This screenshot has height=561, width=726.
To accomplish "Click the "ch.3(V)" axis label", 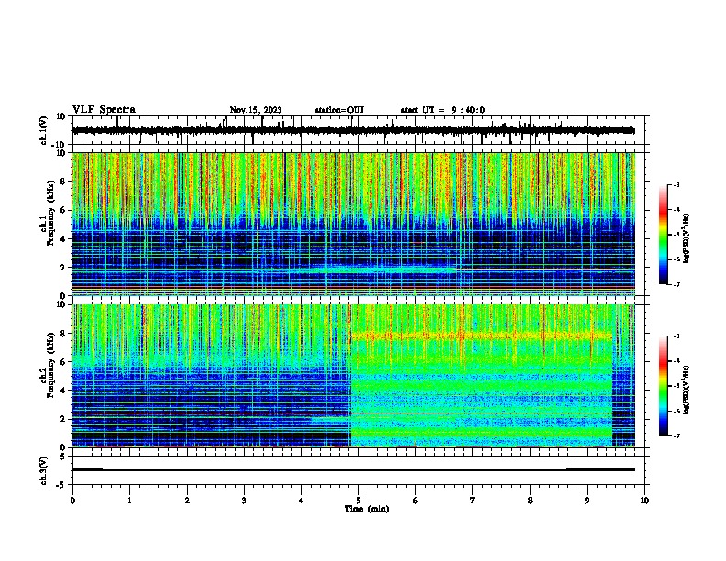I will point(44,470).
